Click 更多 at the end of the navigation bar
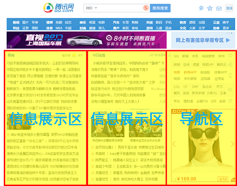This screenshot has width=237, height=186. (x=226, y=28)
